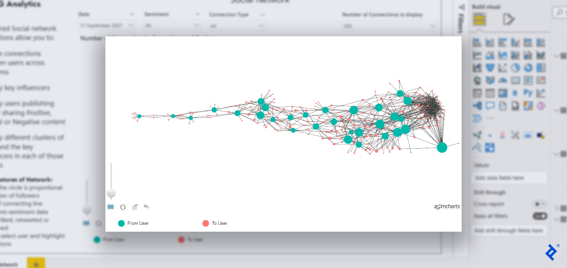Enable the Cross-report drill through toggle
The width and height of the screenshot is (567, 268).
[539, 204]
